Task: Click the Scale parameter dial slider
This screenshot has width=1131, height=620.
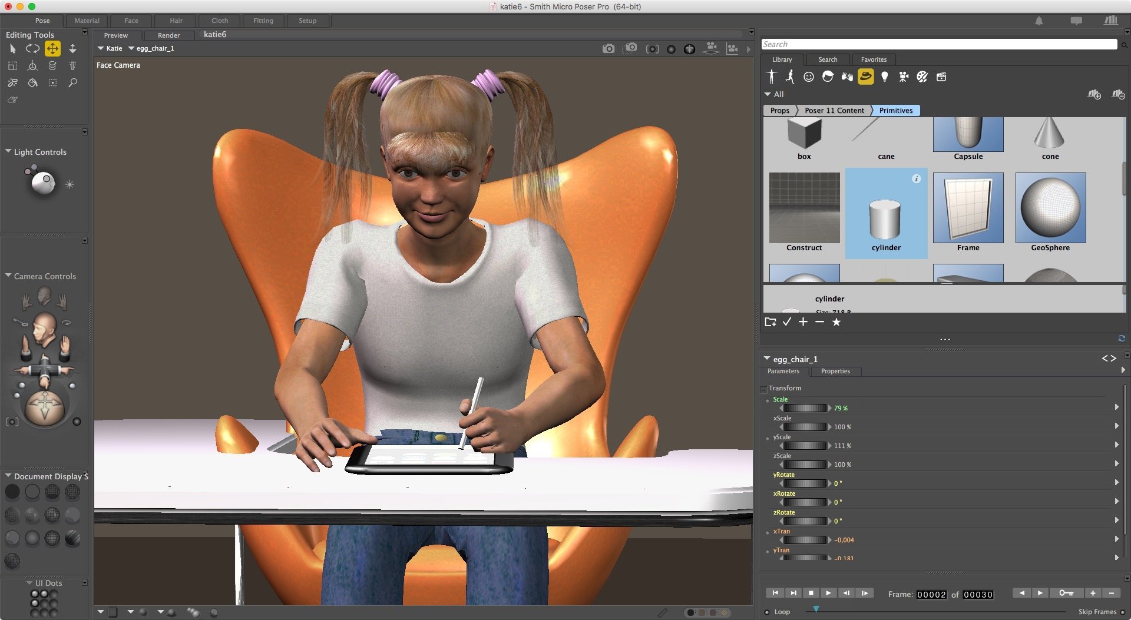Action: pyautogui.click(x=805, y=408)
